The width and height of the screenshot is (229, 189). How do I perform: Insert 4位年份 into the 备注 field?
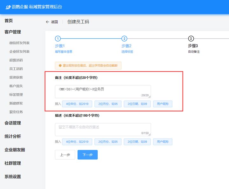click(x=77, y=104)
